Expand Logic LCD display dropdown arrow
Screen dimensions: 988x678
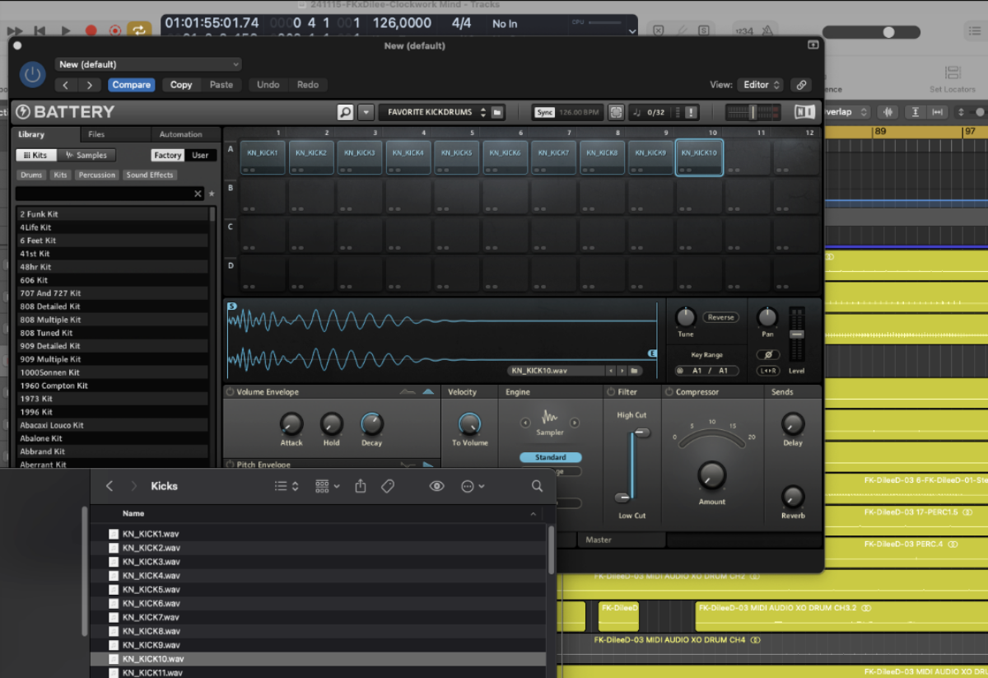point(632,31)
